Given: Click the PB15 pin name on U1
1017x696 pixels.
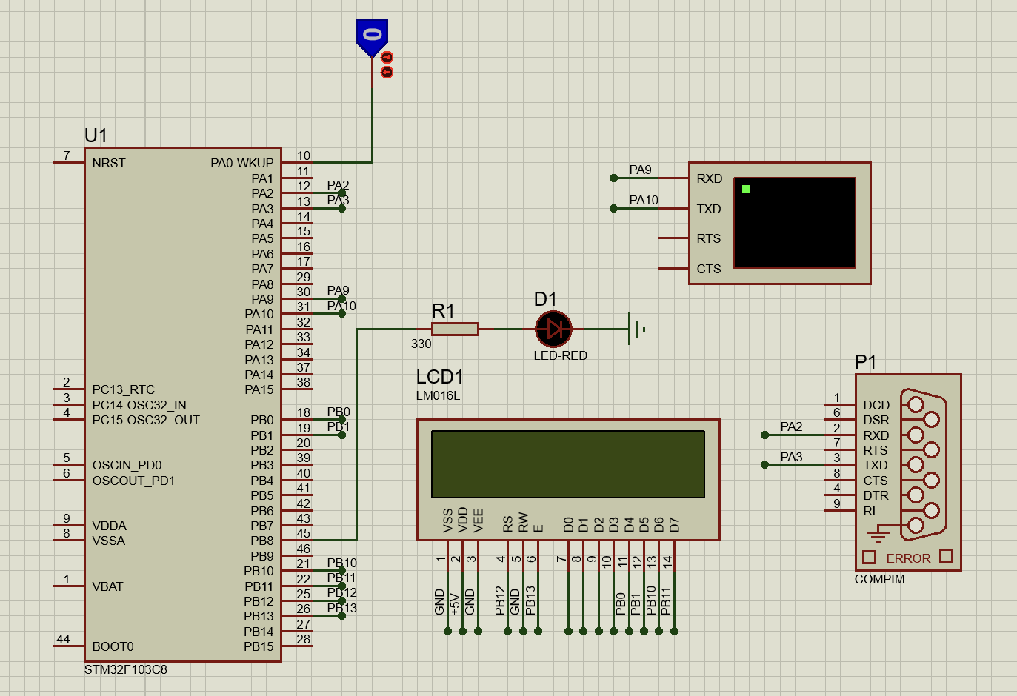Looking at the screenshot, I should click(259, 646).
